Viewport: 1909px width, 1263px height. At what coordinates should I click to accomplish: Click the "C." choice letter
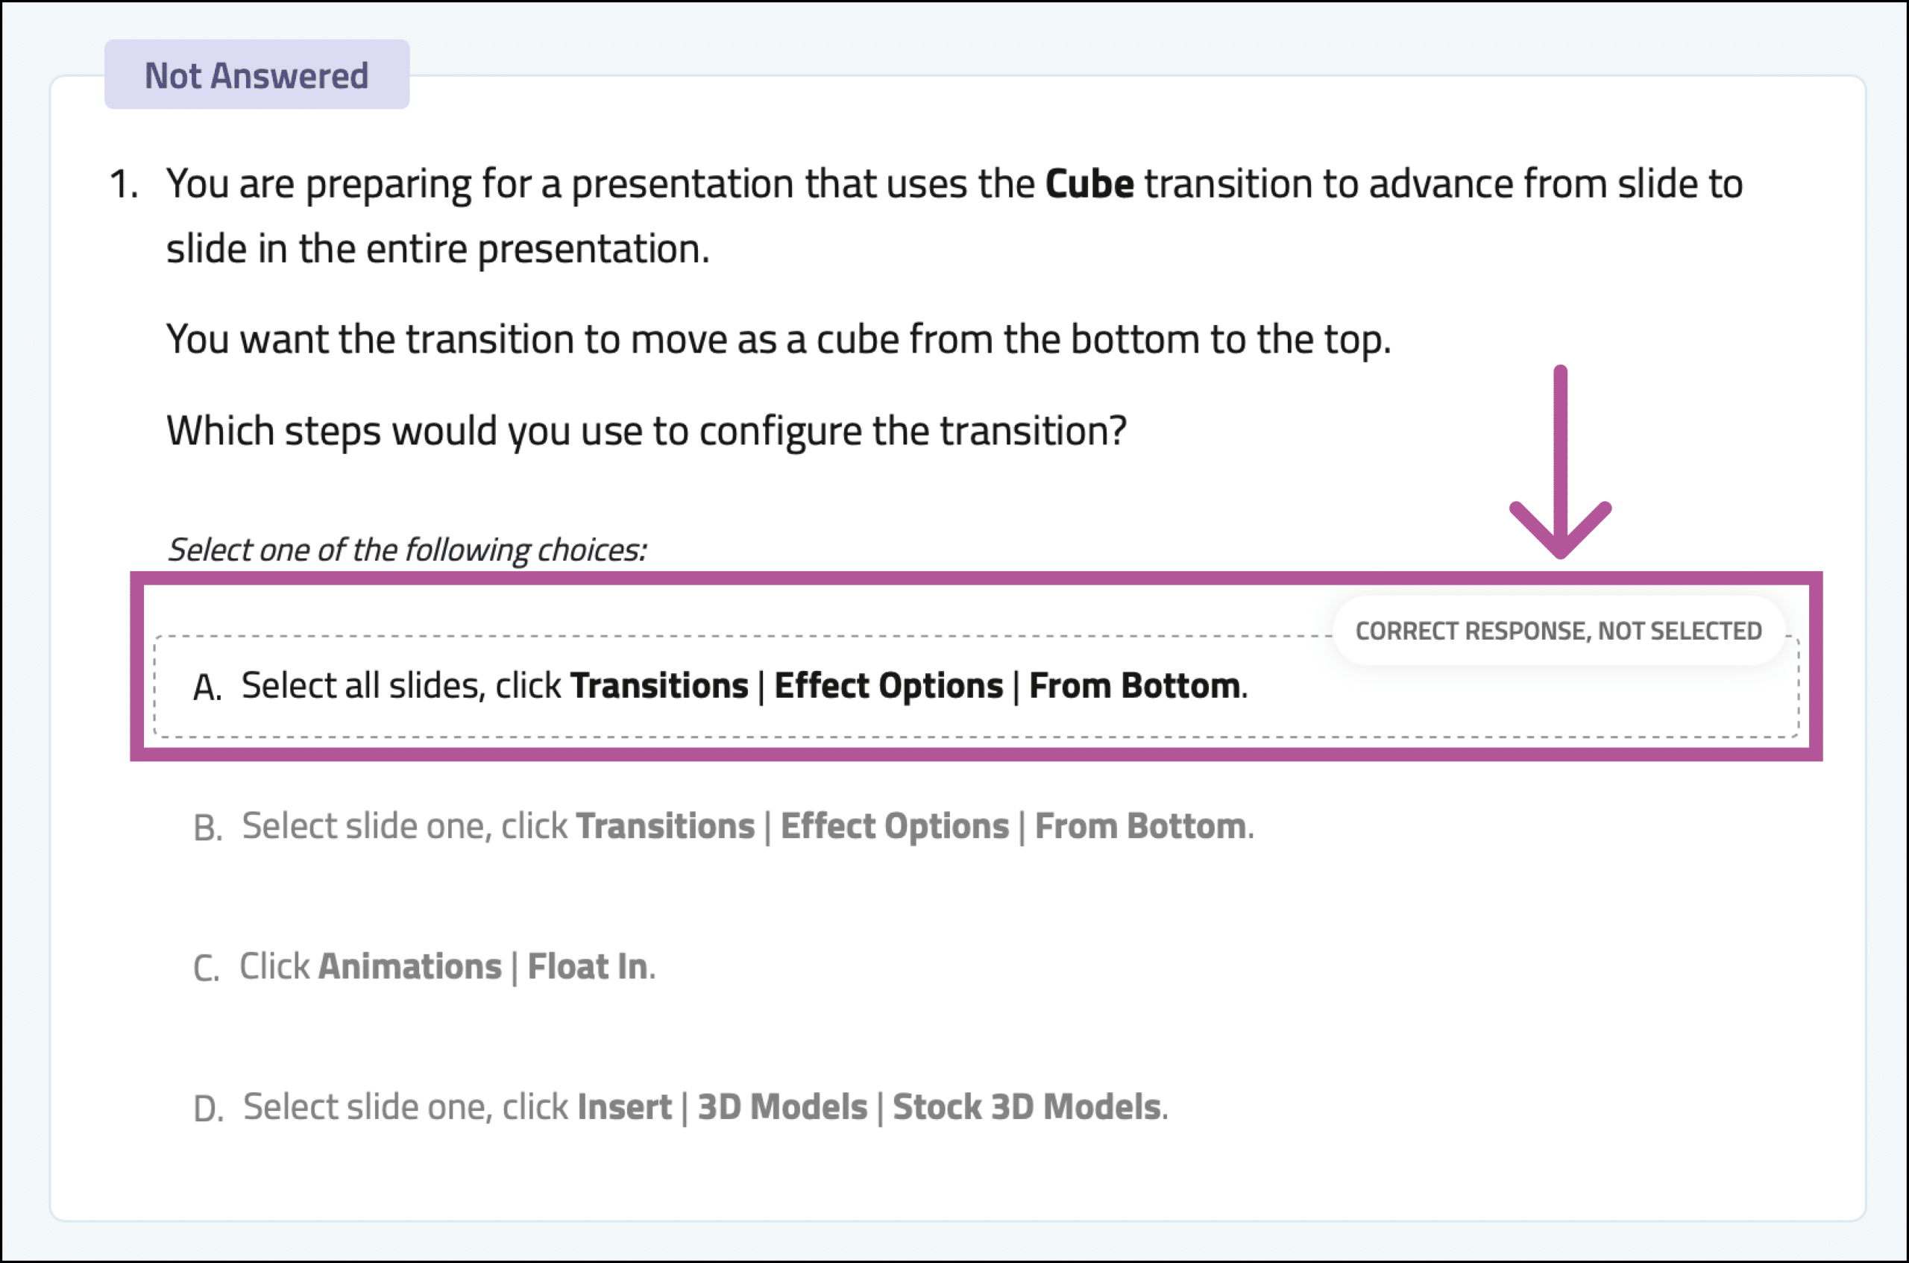tap(205, 968)
